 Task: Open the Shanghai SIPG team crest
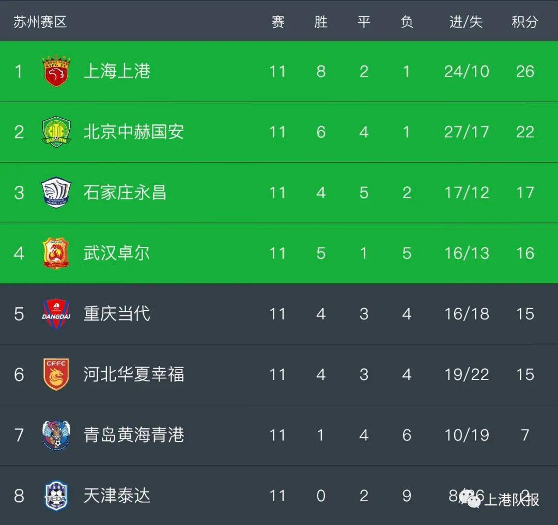click(56, 71)
